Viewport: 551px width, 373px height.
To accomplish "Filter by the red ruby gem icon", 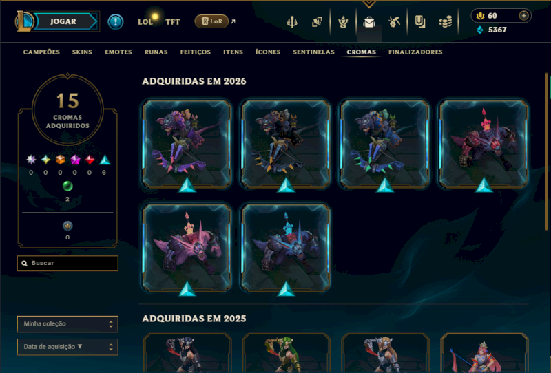I will coord(90,160).
